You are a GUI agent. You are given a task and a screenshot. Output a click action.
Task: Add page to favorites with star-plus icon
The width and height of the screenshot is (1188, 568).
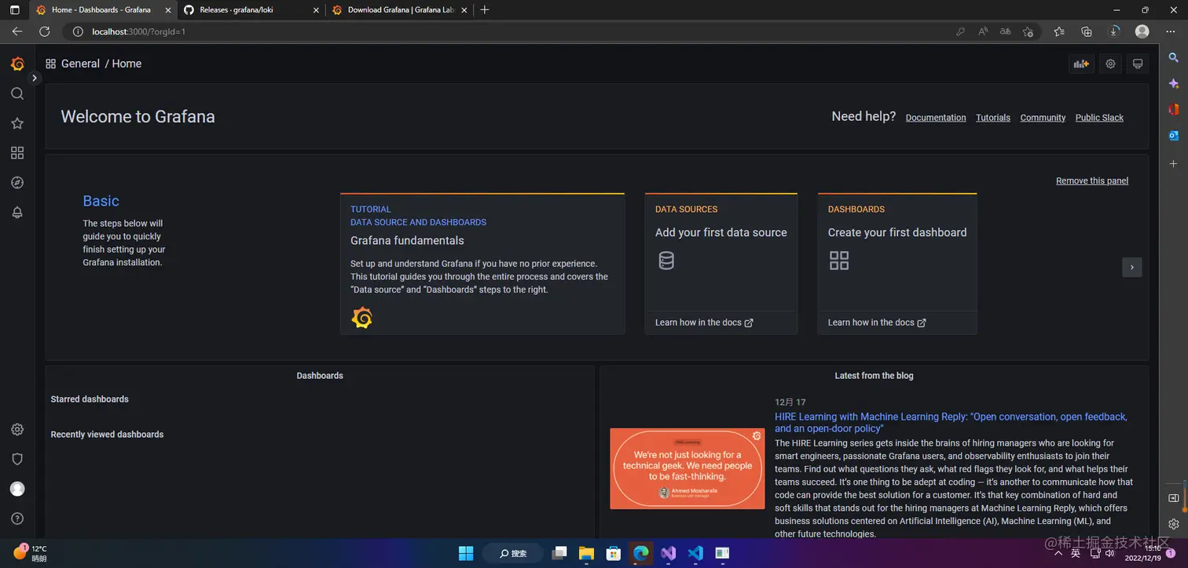[1028, 31]
